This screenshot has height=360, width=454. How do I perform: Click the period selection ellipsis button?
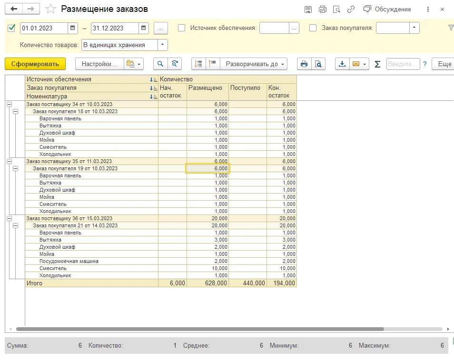(161, 28)
